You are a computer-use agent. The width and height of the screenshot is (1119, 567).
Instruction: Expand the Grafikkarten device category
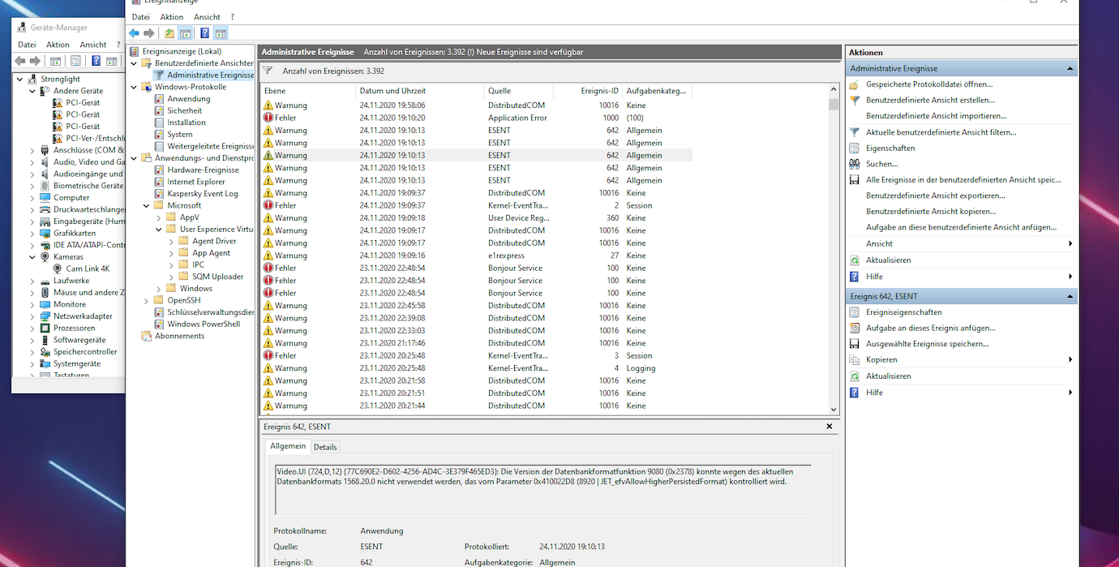coord(32,234)
